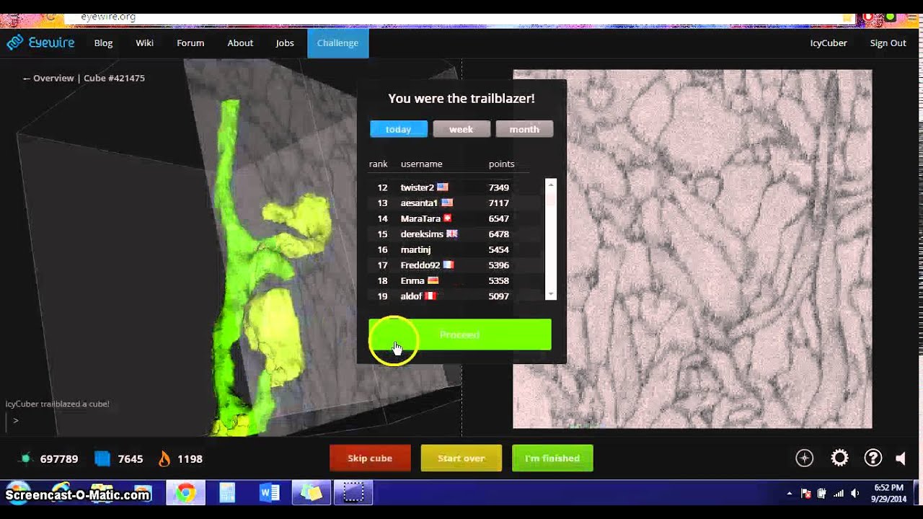The image size is (923, 519).
Task: Open the Wiki link
Action: point(144,43)
